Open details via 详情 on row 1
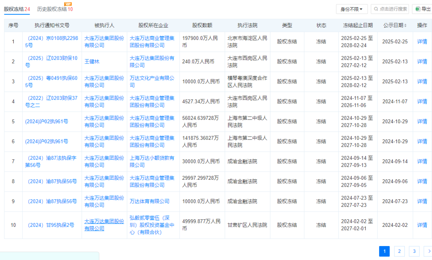432x260 pixels. pos(422,42)
